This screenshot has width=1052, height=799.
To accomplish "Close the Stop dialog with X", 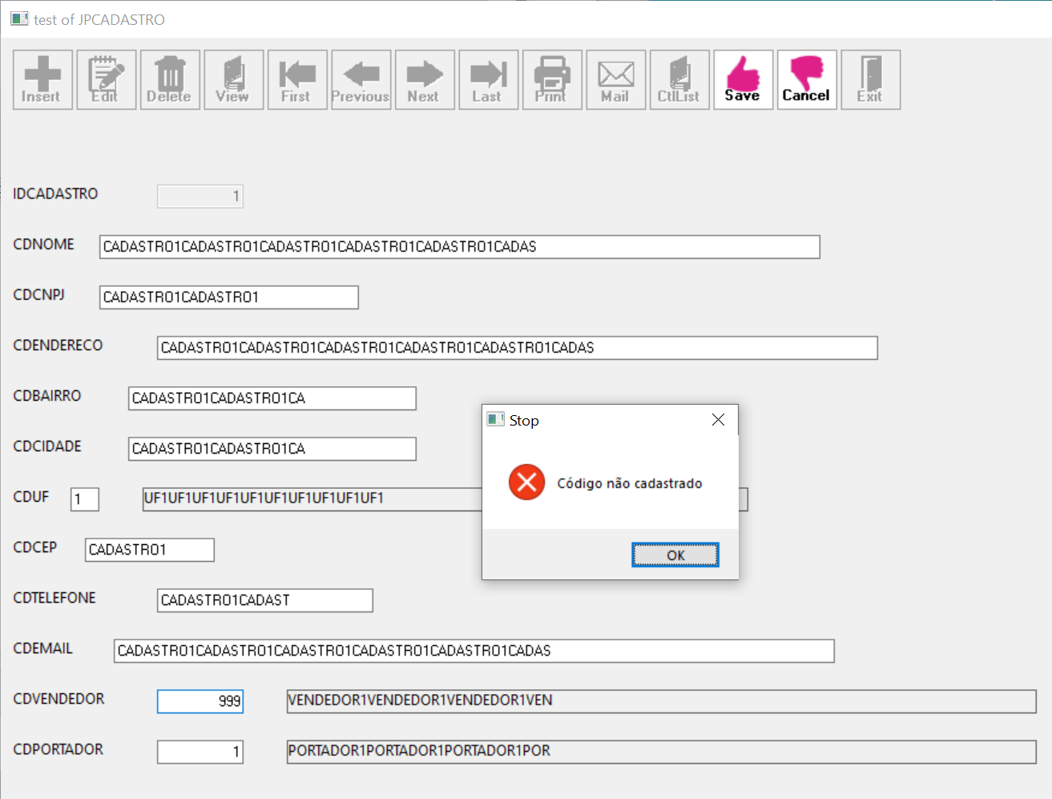I will pos(718,420).
